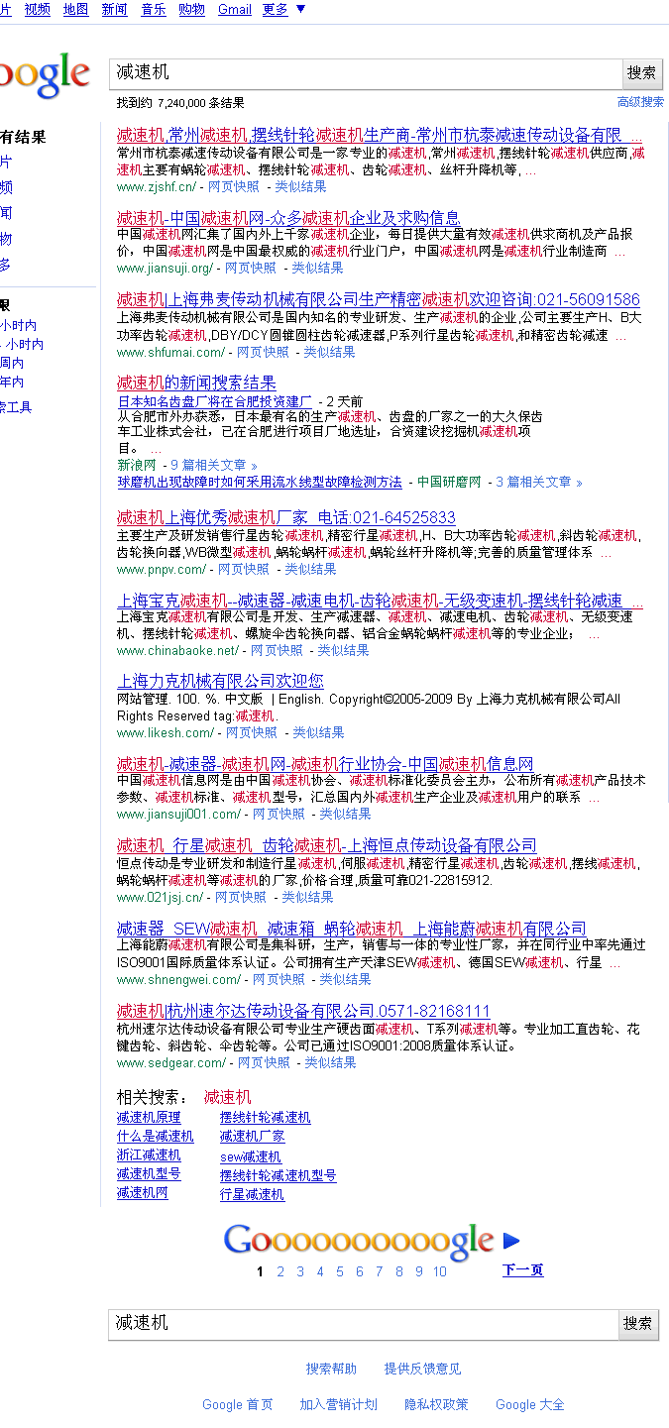Screen dimensions: 669x1428
Task: Open the 高级搜索 advanced search link
Action: pos(640,102)
